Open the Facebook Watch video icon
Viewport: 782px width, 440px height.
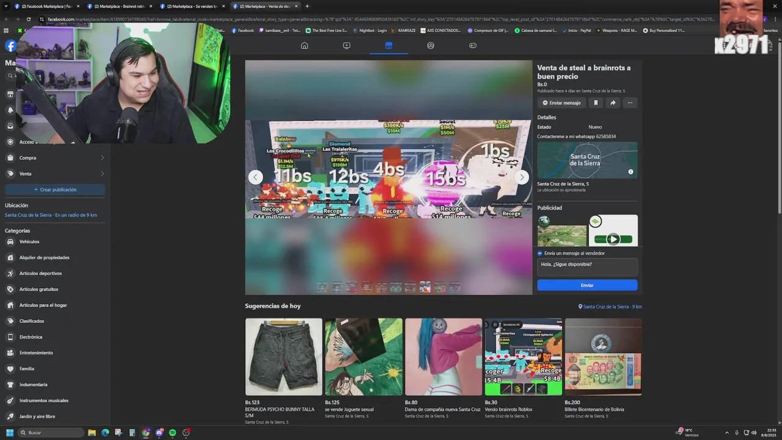pyautogui.click(x=346, y=45)
